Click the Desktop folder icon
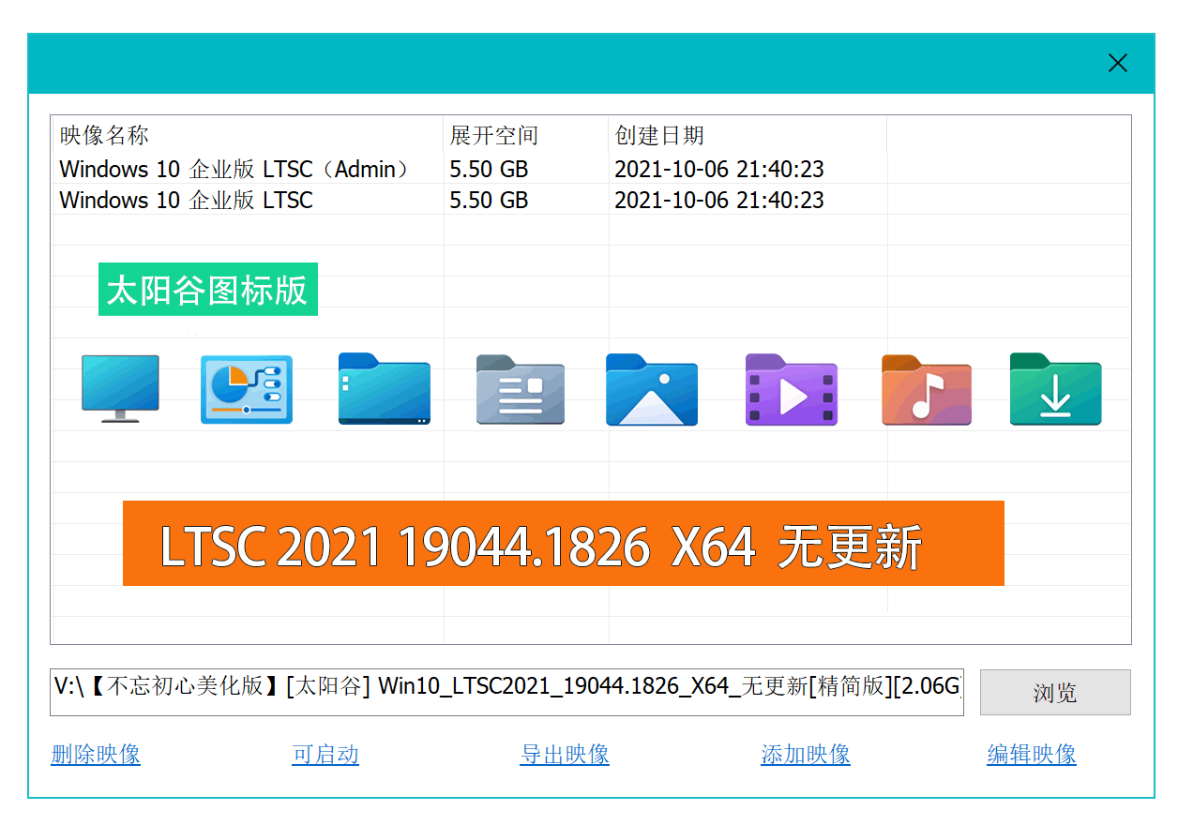This screenshot has width=1178, height=825. pyautogui.click(x=385, y=389)
